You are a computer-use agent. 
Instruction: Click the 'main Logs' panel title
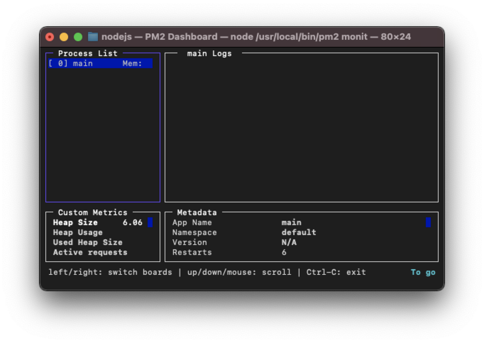point(209,53)
